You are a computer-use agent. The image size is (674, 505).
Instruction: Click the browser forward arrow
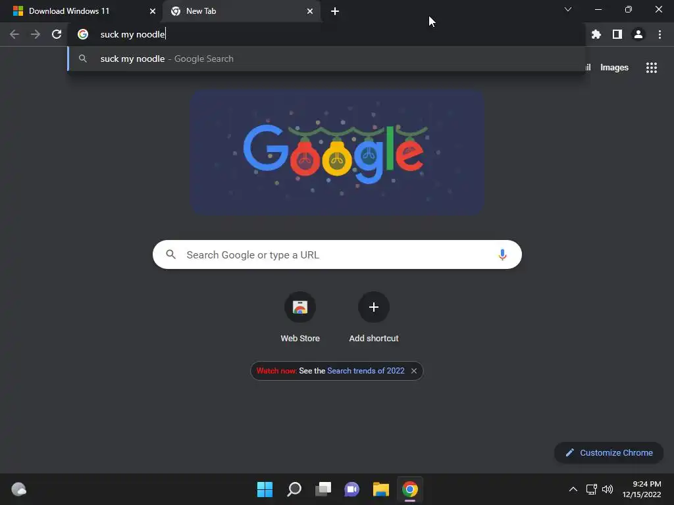point(36,34)
